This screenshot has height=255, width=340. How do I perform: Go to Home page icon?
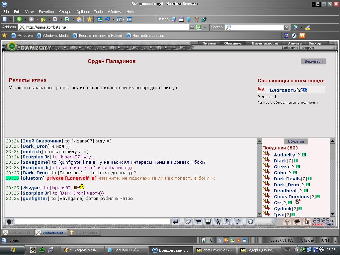pyautogui.click(x=79, y=19)
